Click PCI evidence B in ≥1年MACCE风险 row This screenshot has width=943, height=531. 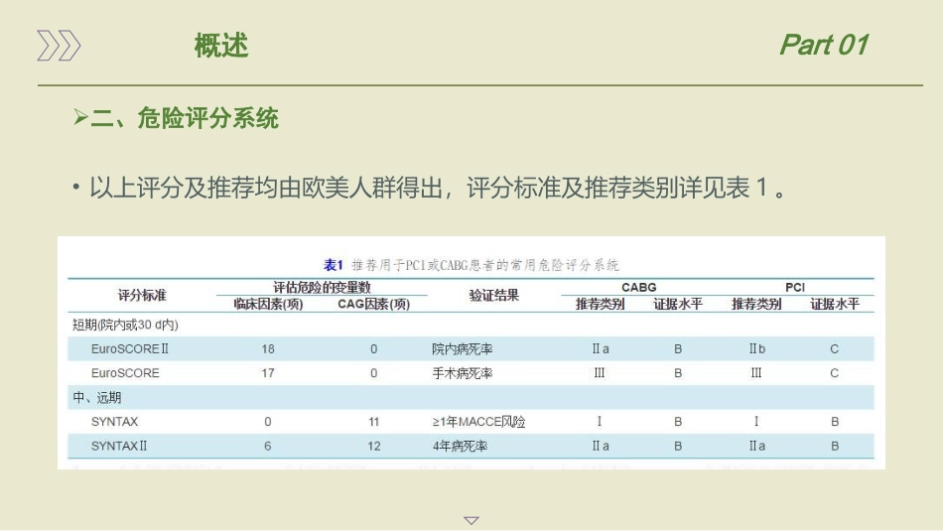point(835,422)
